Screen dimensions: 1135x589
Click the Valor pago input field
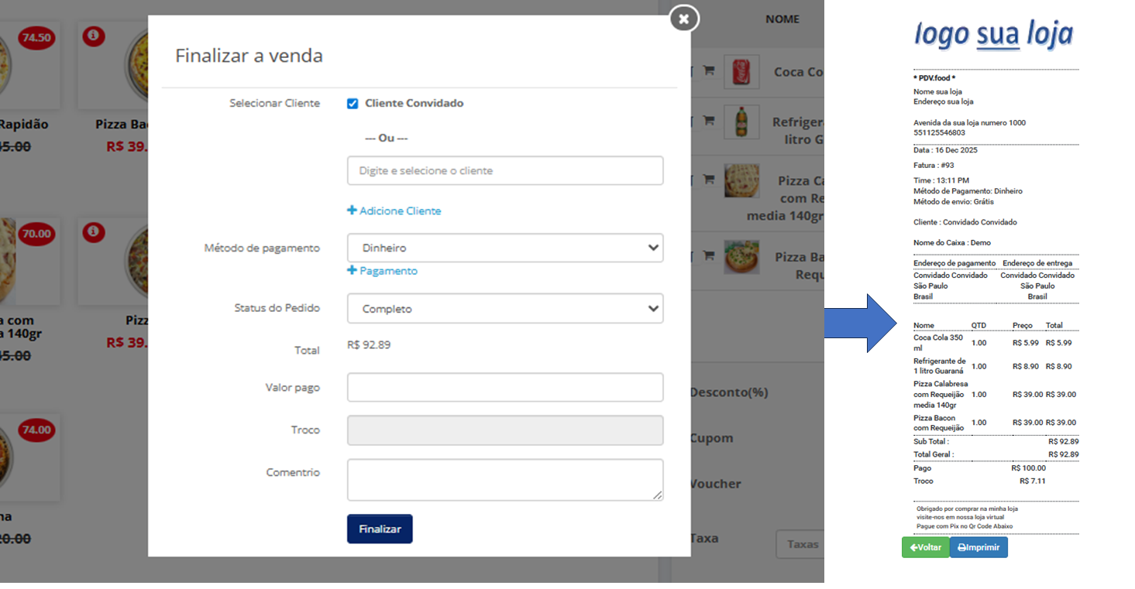coord(504,388)
